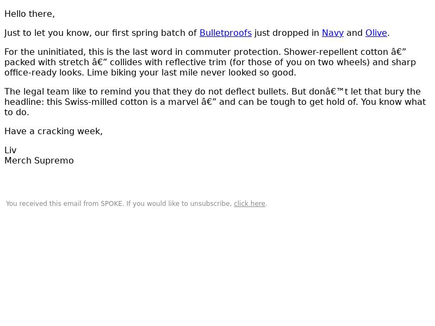Click the 'Merch Supremo' title text
This screenshot has width=435, height=326.
click(39, 161)
